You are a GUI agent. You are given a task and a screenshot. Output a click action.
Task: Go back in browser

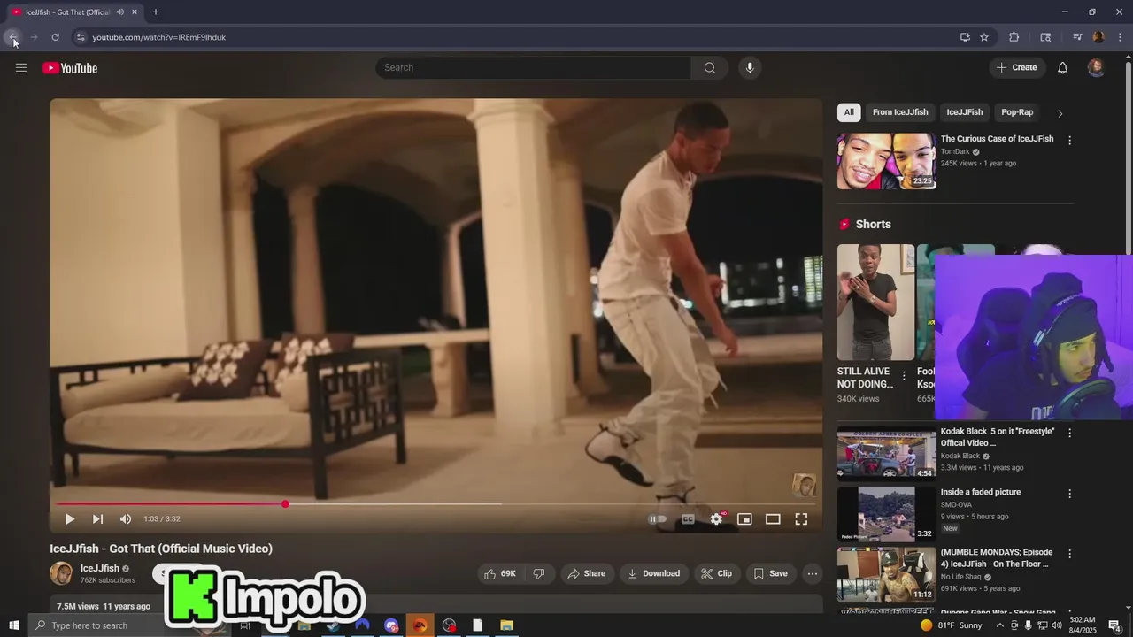point(13,37)
